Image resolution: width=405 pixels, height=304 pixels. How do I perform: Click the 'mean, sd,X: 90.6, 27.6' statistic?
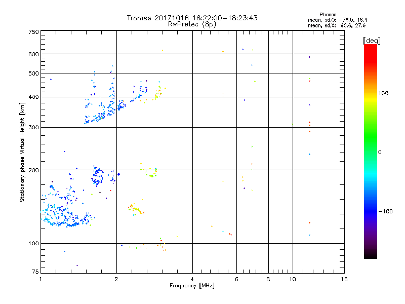[x=337, y=26]
